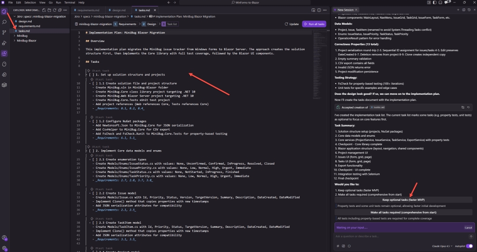Open the Search view icon

4,21
